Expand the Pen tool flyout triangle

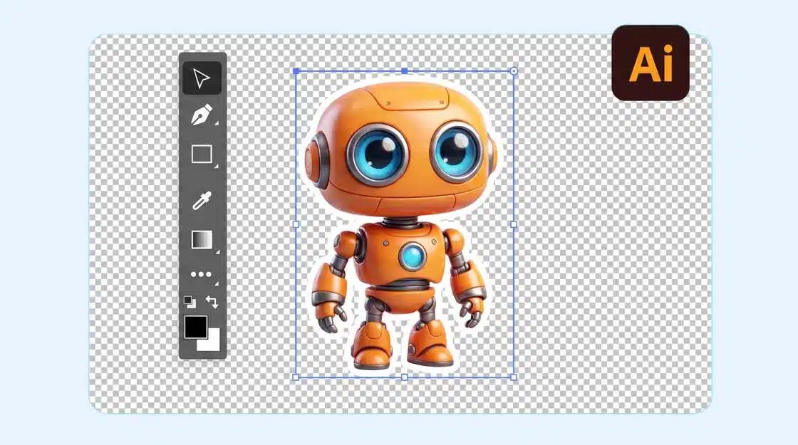click(217, 124)
